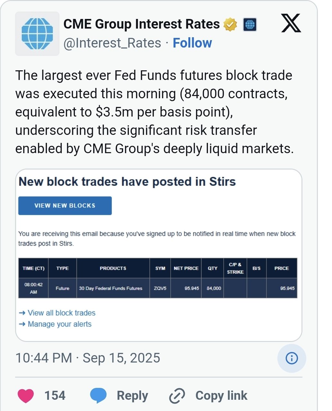This screenshot has width=332, height=411.
Task: Click the 154 likes count
Action: coord(55,396)
